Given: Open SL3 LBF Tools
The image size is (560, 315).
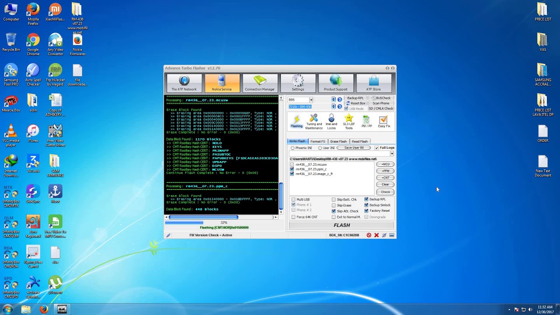Looking at the screenshot, I should (349, 122).
